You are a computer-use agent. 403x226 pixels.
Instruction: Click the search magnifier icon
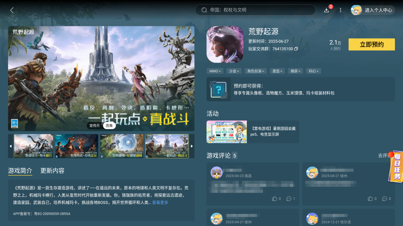coord(204,10)
